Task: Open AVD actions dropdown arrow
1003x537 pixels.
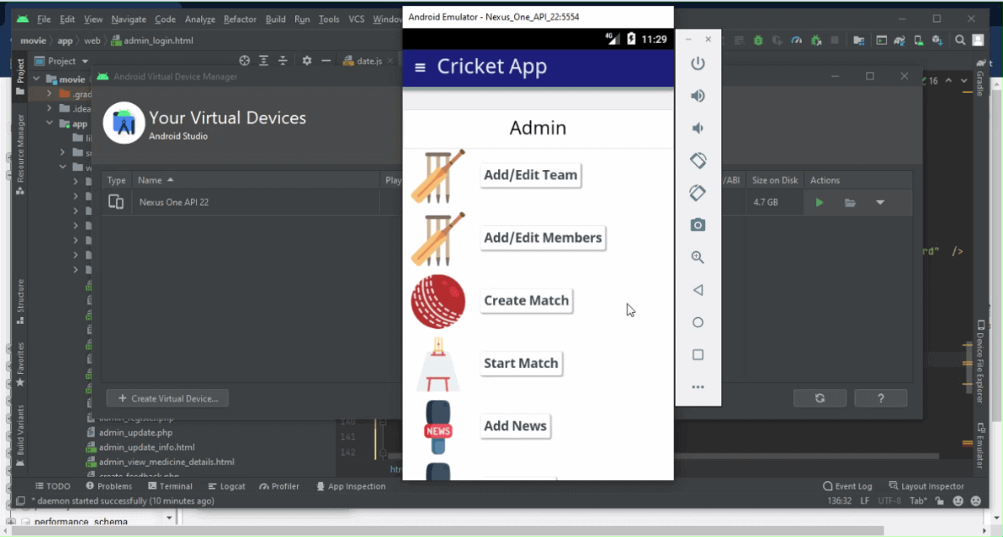Action: tap(880, 203)
